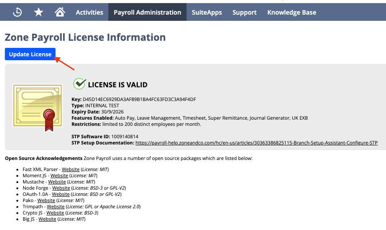This screenshot has width=386, height=230.
Task: Open the Pako Website link
Action: pos(46,200)
